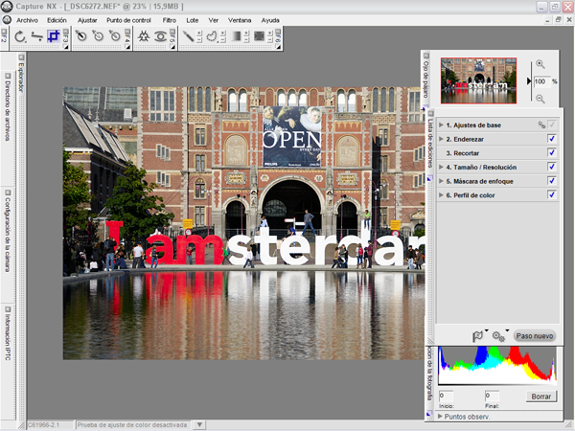Expand the 1. Ajustes de base step
Image resolution: width=575 pixels, height=431 pixels.
[x=441, y=125]
